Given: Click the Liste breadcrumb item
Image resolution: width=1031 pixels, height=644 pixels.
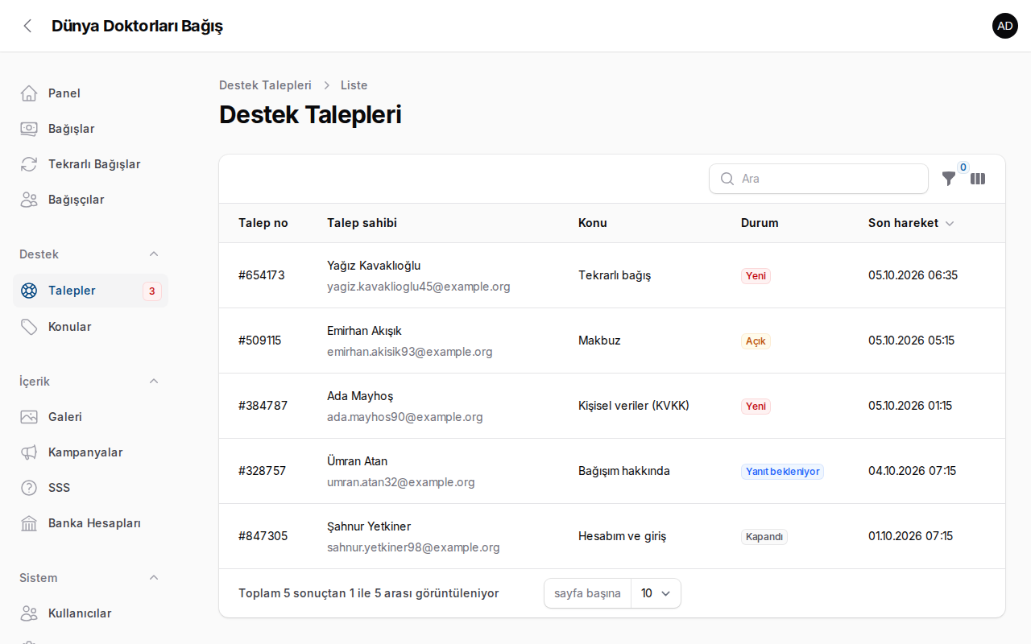Looking at the screenshot, I should coord(354,85).
